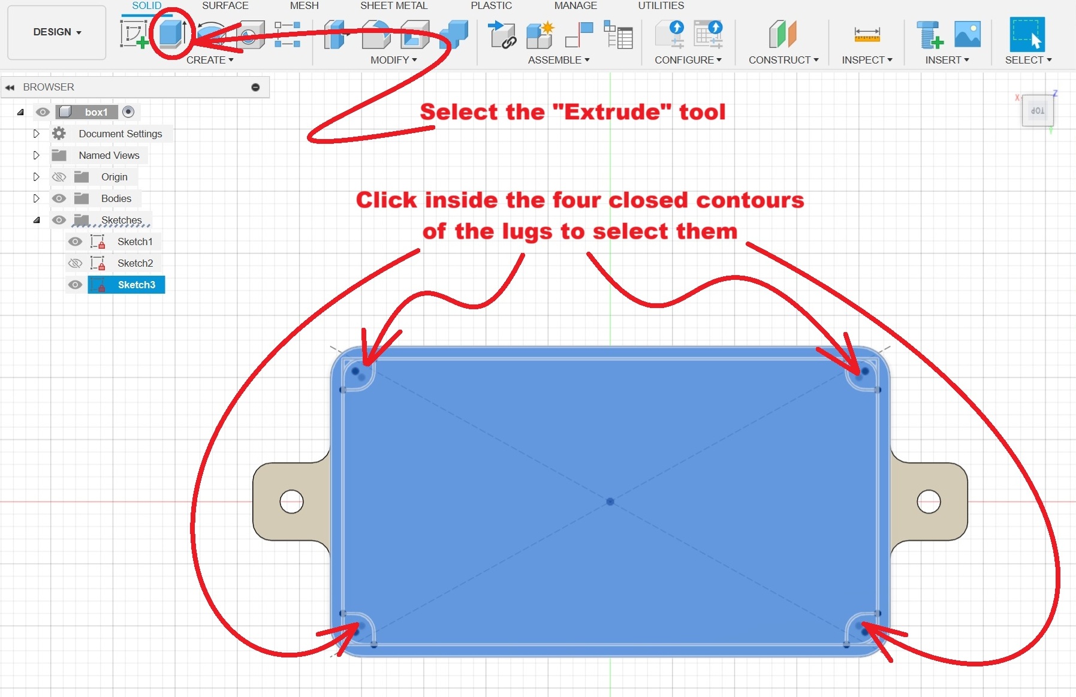Screen dimensions: 1076x697
Task: Open the Offset Plane construct icon
Action: point(782,34)
